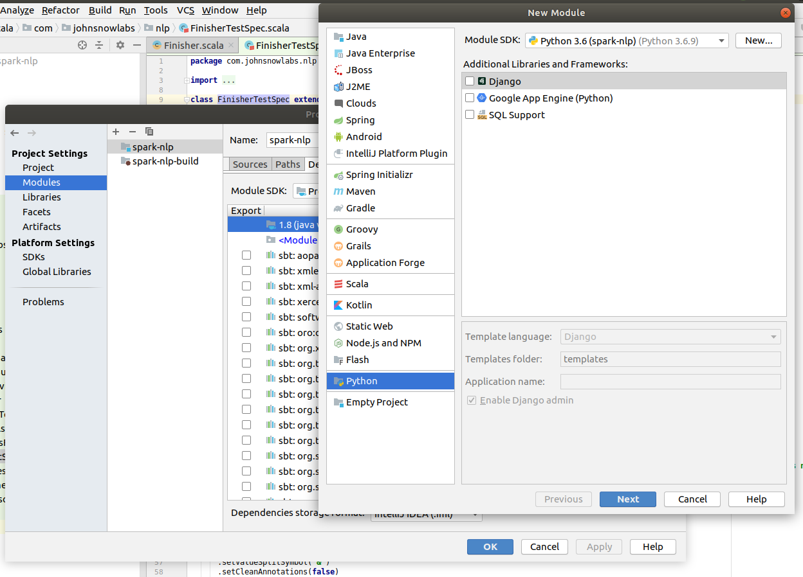Click Help in New Module dialog
This screenshot has width=803, height=577.
coord(757,499)
